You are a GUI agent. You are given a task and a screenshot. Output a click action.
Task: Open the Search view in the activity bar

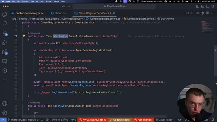click(x=5, y=23)
